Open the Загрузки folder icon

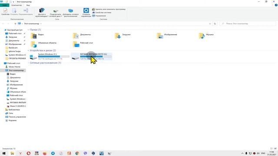118,36
